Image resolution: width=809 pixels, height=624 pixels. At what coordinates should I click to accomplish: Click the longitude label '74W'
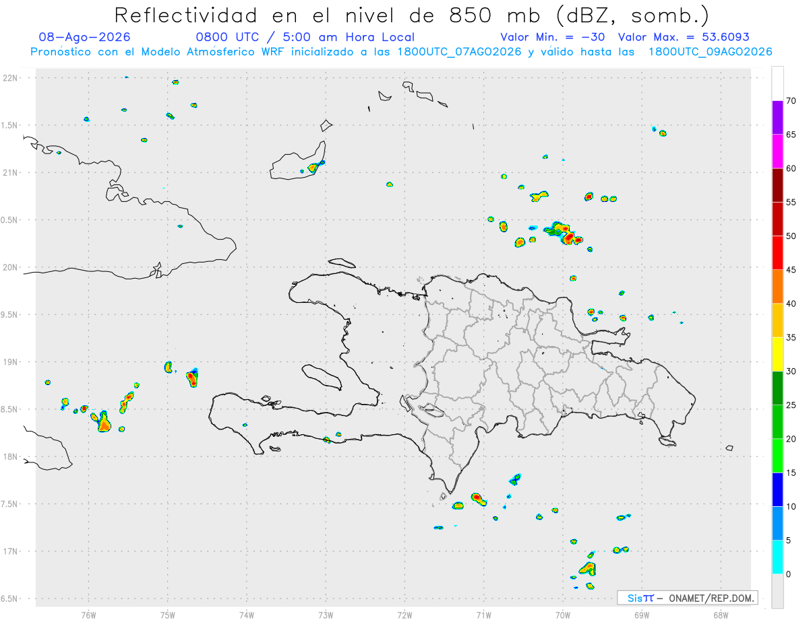coord(247,615)
